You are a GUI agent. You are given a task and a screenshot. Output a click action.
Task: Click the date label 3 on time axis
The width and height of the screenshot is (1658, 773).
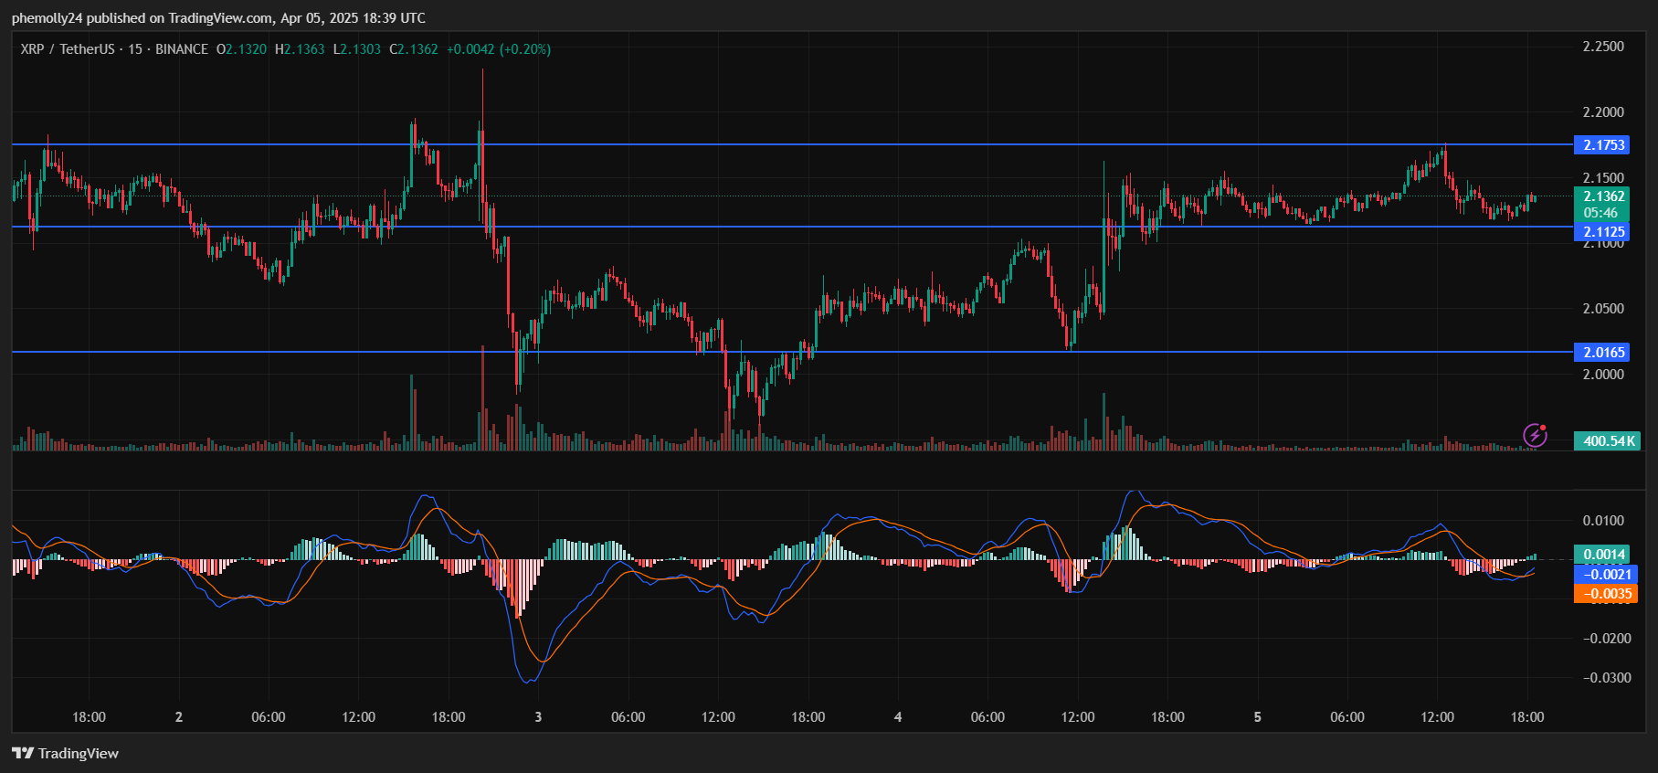pyautogui.click(x=538, y=717)
